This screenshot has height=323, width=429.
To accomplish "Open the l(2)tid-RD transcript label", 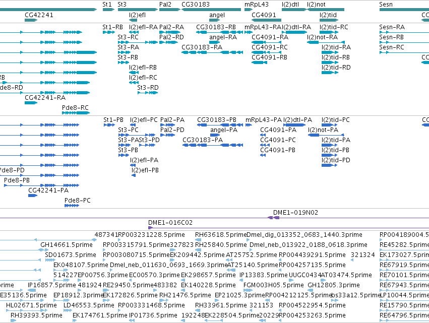I will [x=336, y=68].
